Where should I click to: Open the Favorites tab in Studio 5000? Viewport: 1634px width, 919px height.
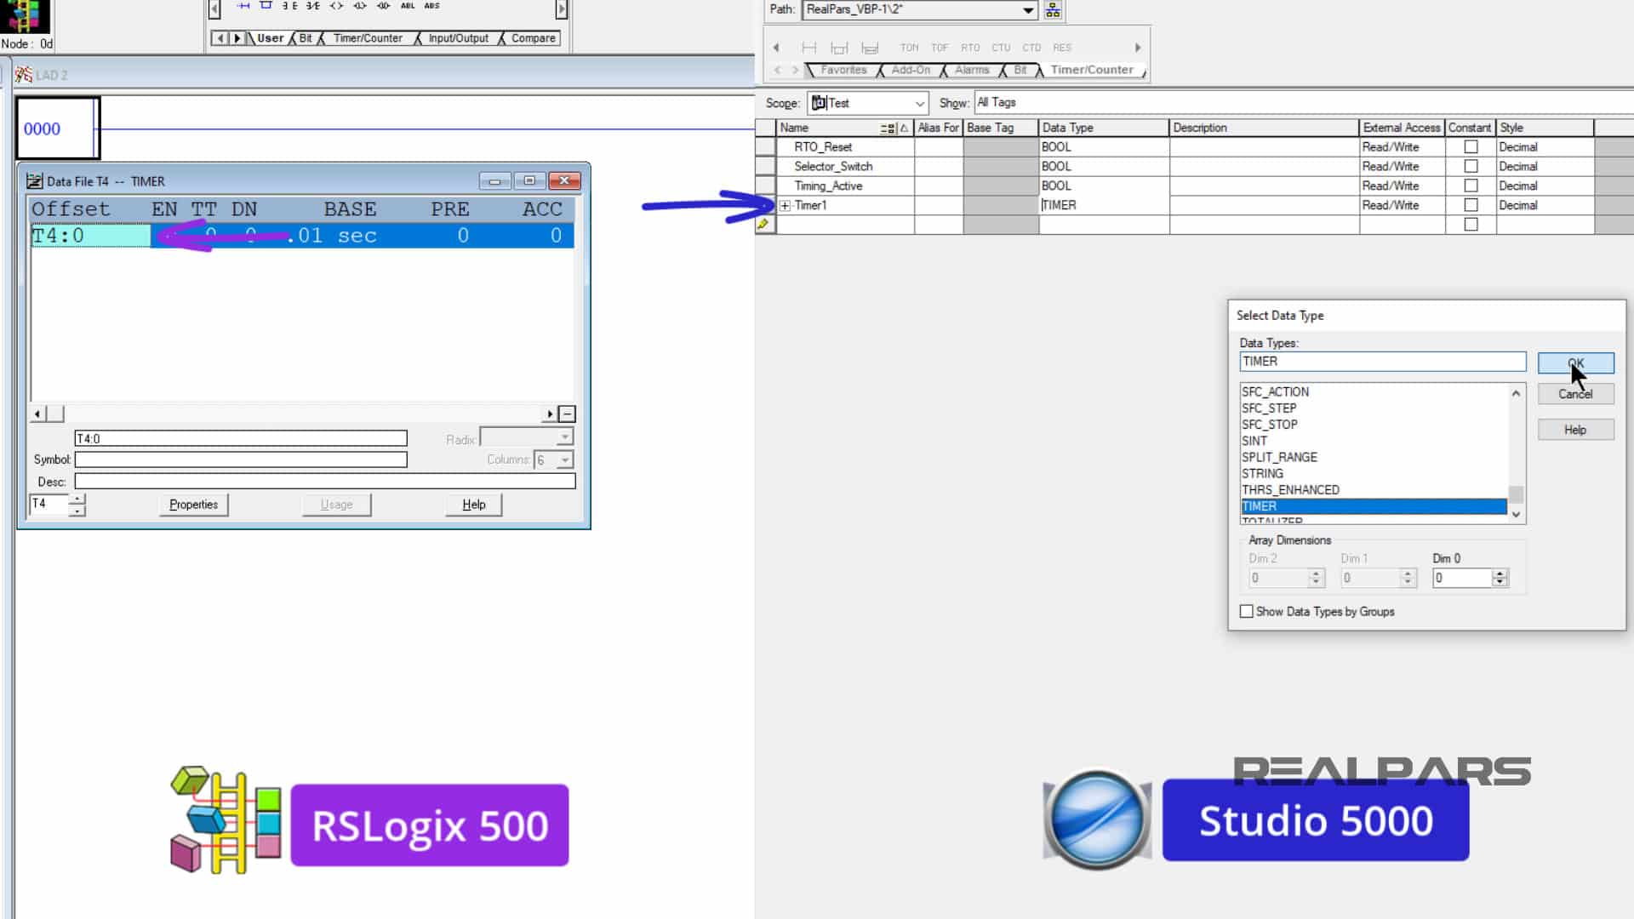click(843, 70)
